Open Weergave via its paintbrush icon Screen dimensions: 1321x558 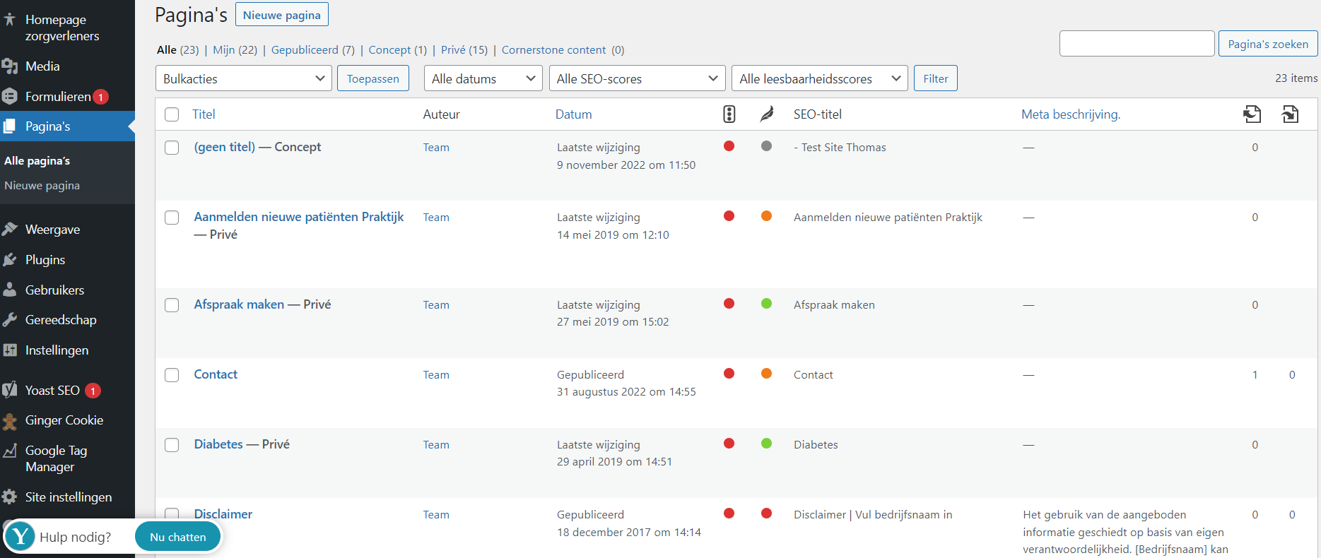click(10, 230)
